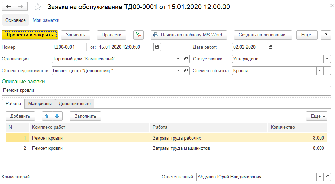Add document to favorites with star
This screenshot has height=184, width=335.
point(38,7)
